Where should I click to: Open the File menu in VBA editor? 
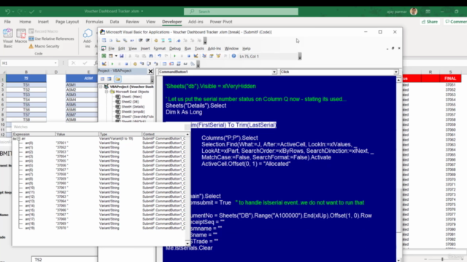112,49
